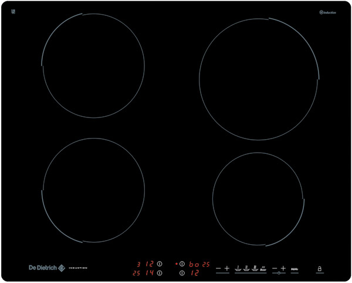
Task: Tap the Boost preset key
Action: click(263, 268)
